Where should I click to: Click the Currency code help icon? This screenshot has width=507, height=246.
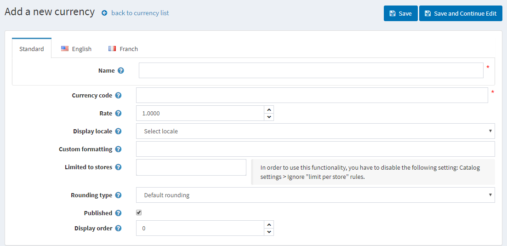coord(118,96)
